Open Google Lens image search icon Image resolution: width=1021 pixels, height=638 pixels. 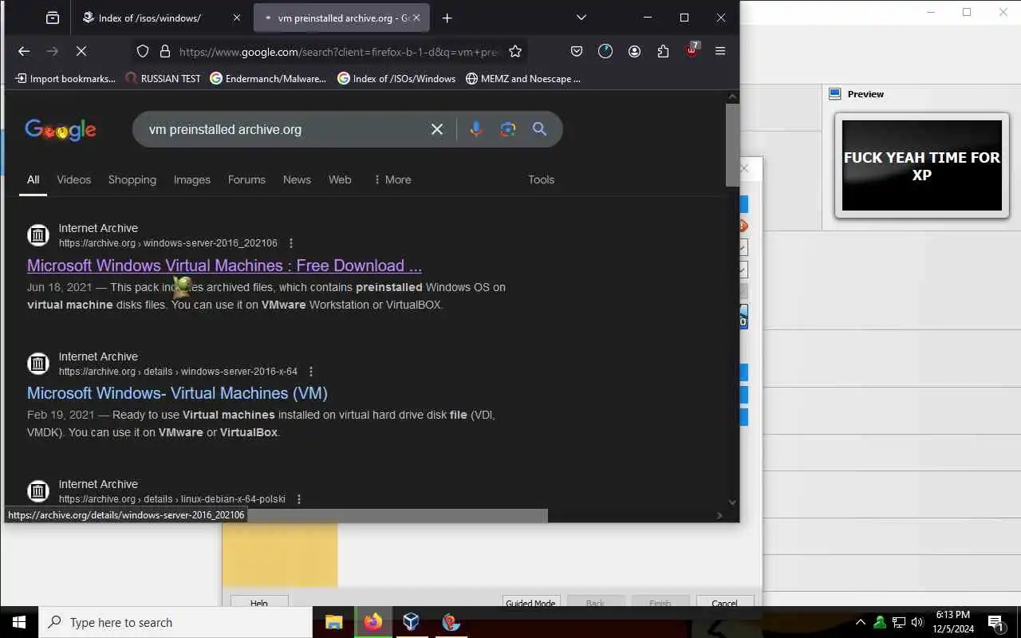[508, 129]
